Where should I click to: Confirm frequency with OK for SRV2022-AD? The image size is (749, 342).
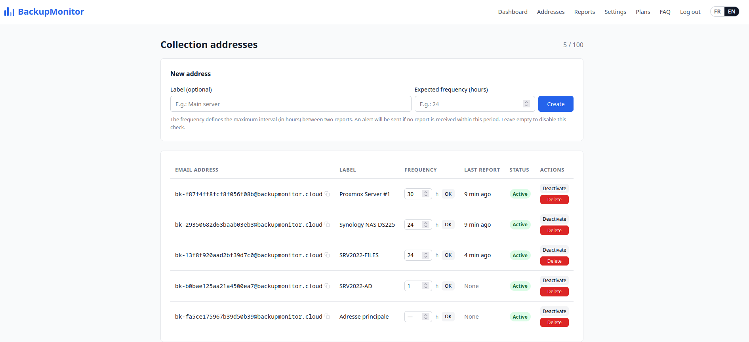point(448,286)
